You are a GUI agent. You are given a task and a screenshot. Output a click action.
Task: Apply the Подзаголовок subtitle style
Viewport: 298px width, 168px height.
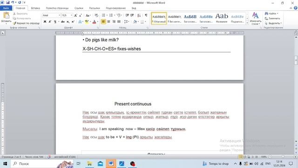click(x=237, y=19)
